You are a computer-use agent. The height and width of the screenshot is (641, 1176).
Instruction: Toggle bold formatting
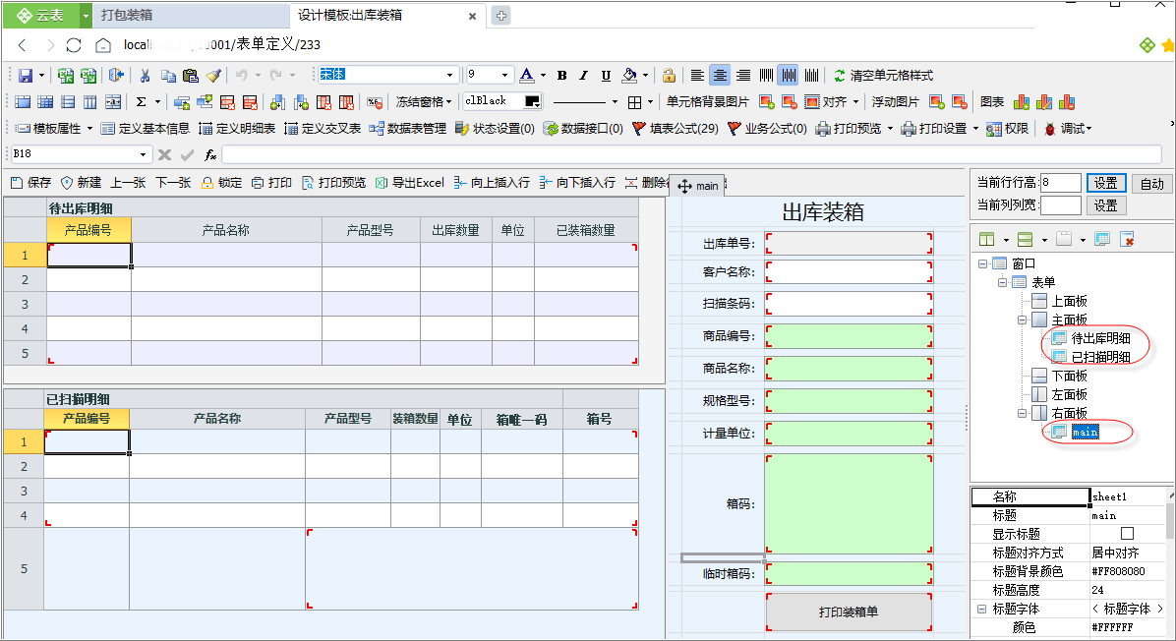click(x=561, y=75)
